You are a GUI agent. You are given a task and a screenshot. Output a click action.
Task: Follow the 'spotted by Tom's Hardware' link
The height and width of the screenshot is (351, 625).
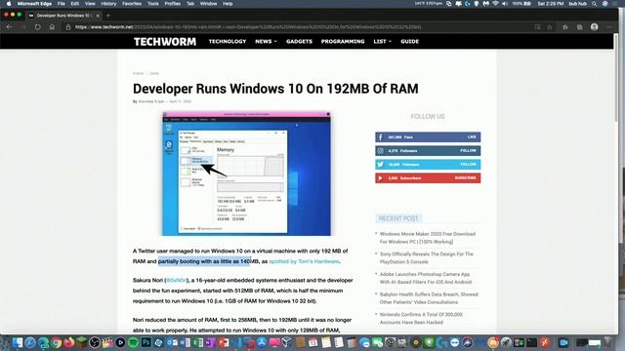click(x=304, y=261)
